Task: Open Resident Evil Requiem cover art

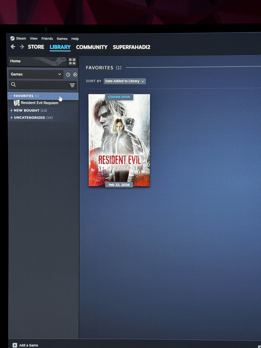Action: click(x=119, y=140)
